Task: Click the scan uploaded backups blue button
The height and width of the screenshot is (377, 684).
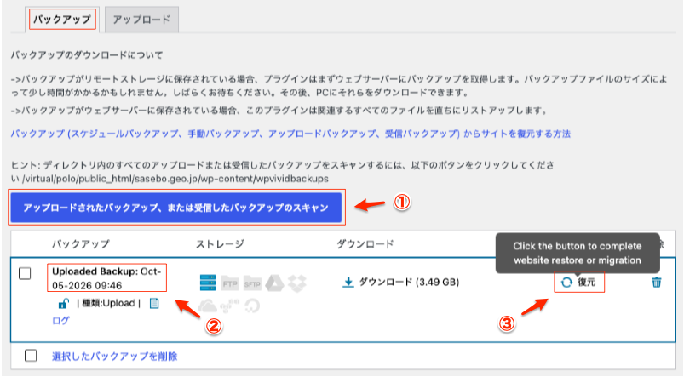Action: [175, 208]
